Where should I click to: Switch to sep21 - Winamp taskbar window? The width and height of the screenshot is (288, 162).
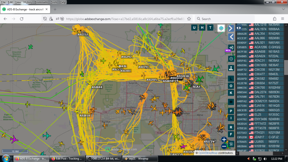coord(140,159)
